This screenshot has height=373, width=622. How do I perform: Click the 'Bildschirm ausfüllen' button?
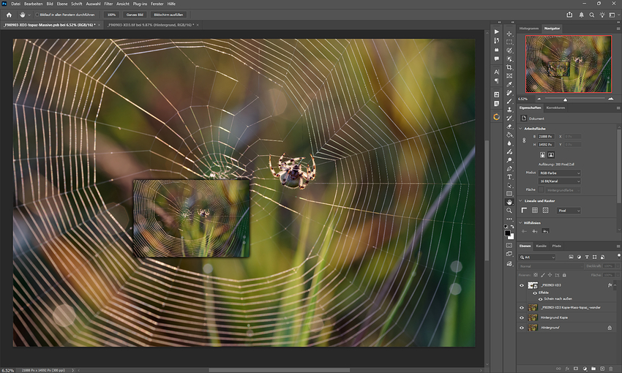tap(168, 14)
